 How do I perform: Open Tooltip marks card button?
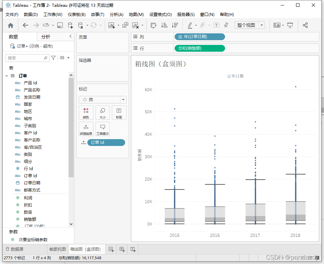(103, 129)
